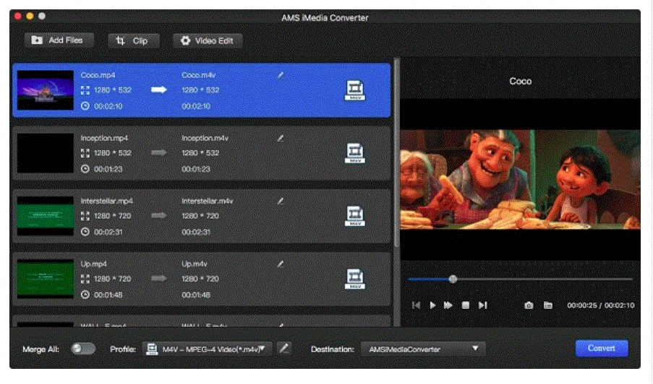
Task: Select the Inception.mp4 thumbnail
Action: [x=46, y=153]
